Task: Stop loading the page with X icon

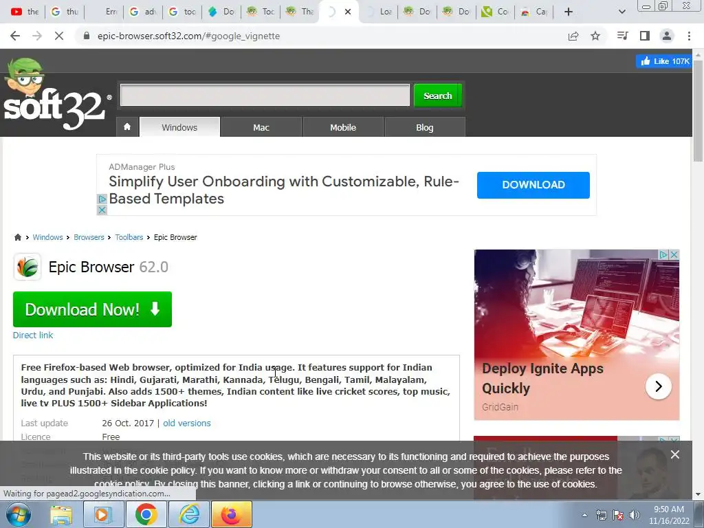Action: (59, 36)
